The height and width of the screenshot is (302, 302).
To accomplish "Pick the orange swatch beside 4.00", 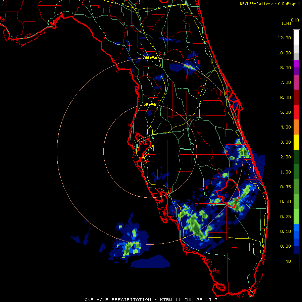I will [x=296, y=127].
